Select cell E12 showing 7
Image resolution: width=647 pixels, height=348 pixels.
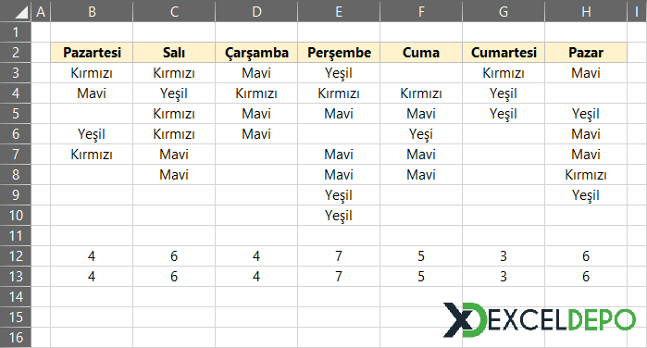(339, 256)
